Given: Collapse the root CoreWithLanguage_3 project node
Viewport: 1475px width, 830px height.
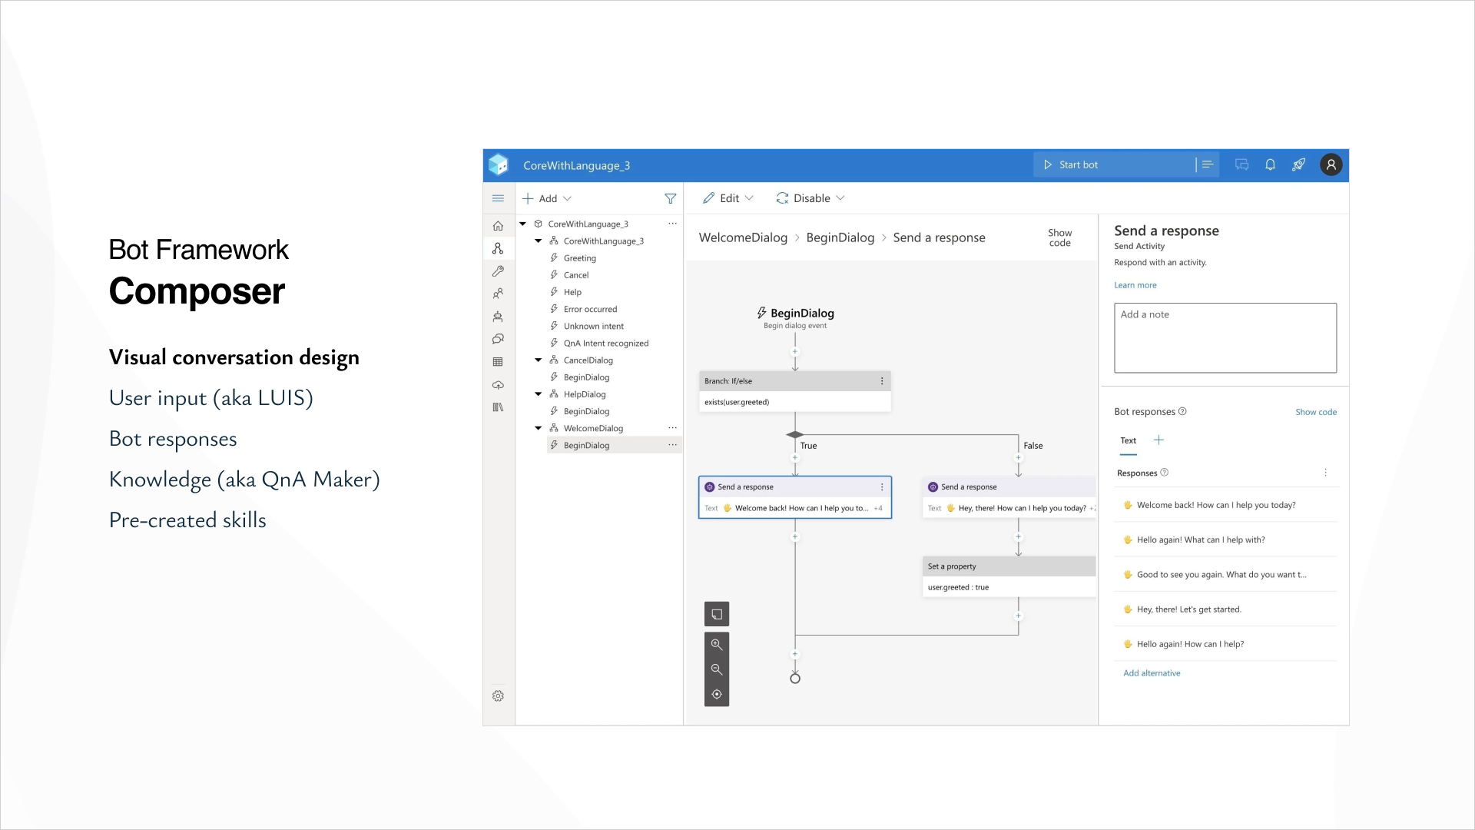Looking at the screenshot, I should [523, 224].
